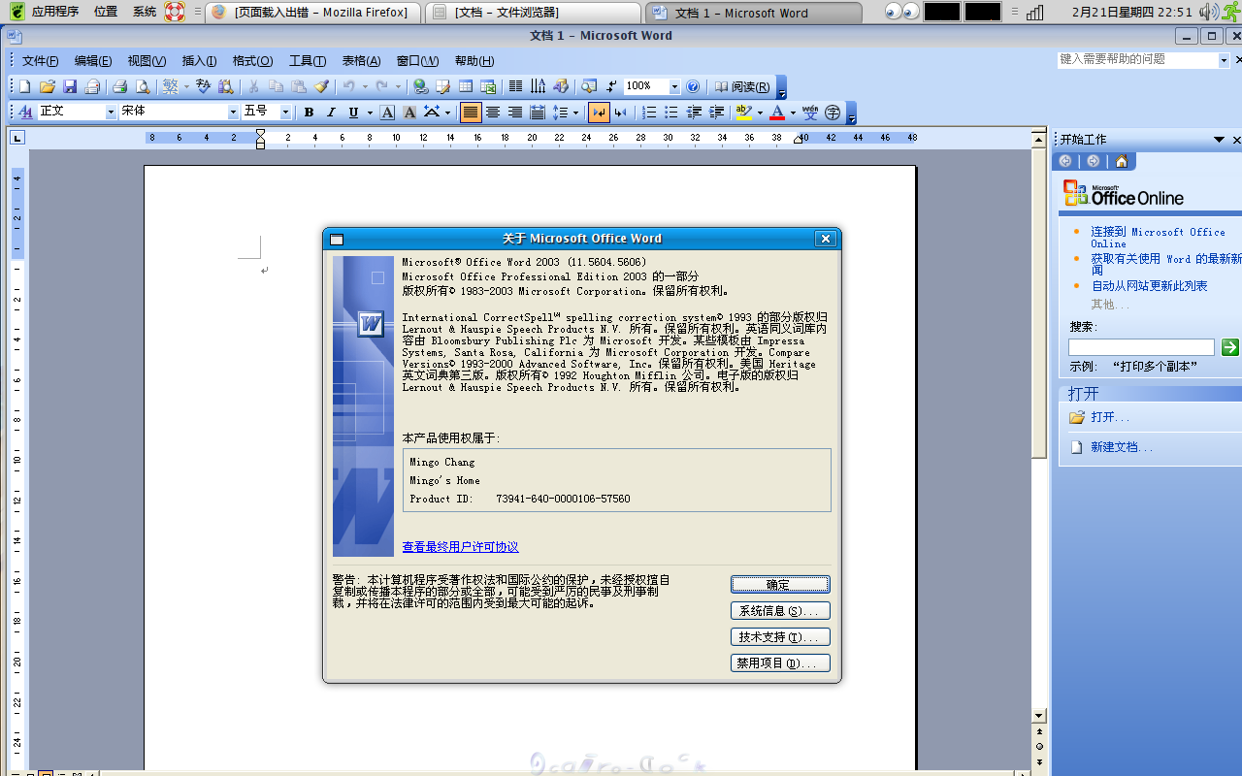Save the document with the floppy icon
This screenshot has width=1242, height=776.
point(70,86)
